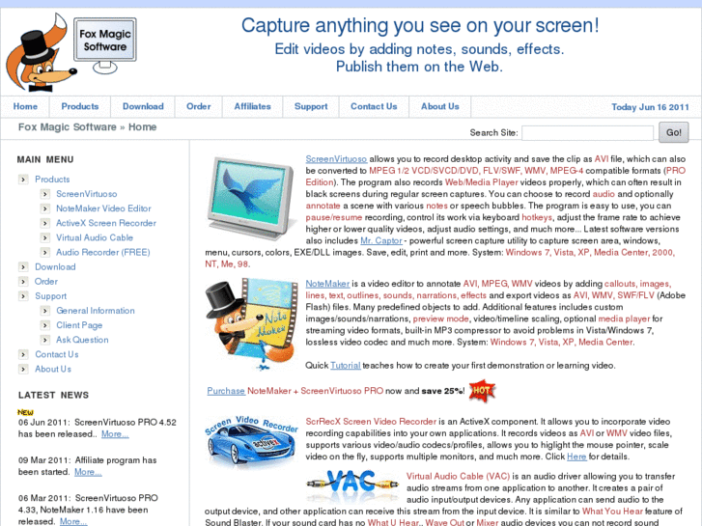Open Audio Recorder (FREE) sidebar link
The width and height of the screenshot is (702, 526).
click(x=103, y=252)
